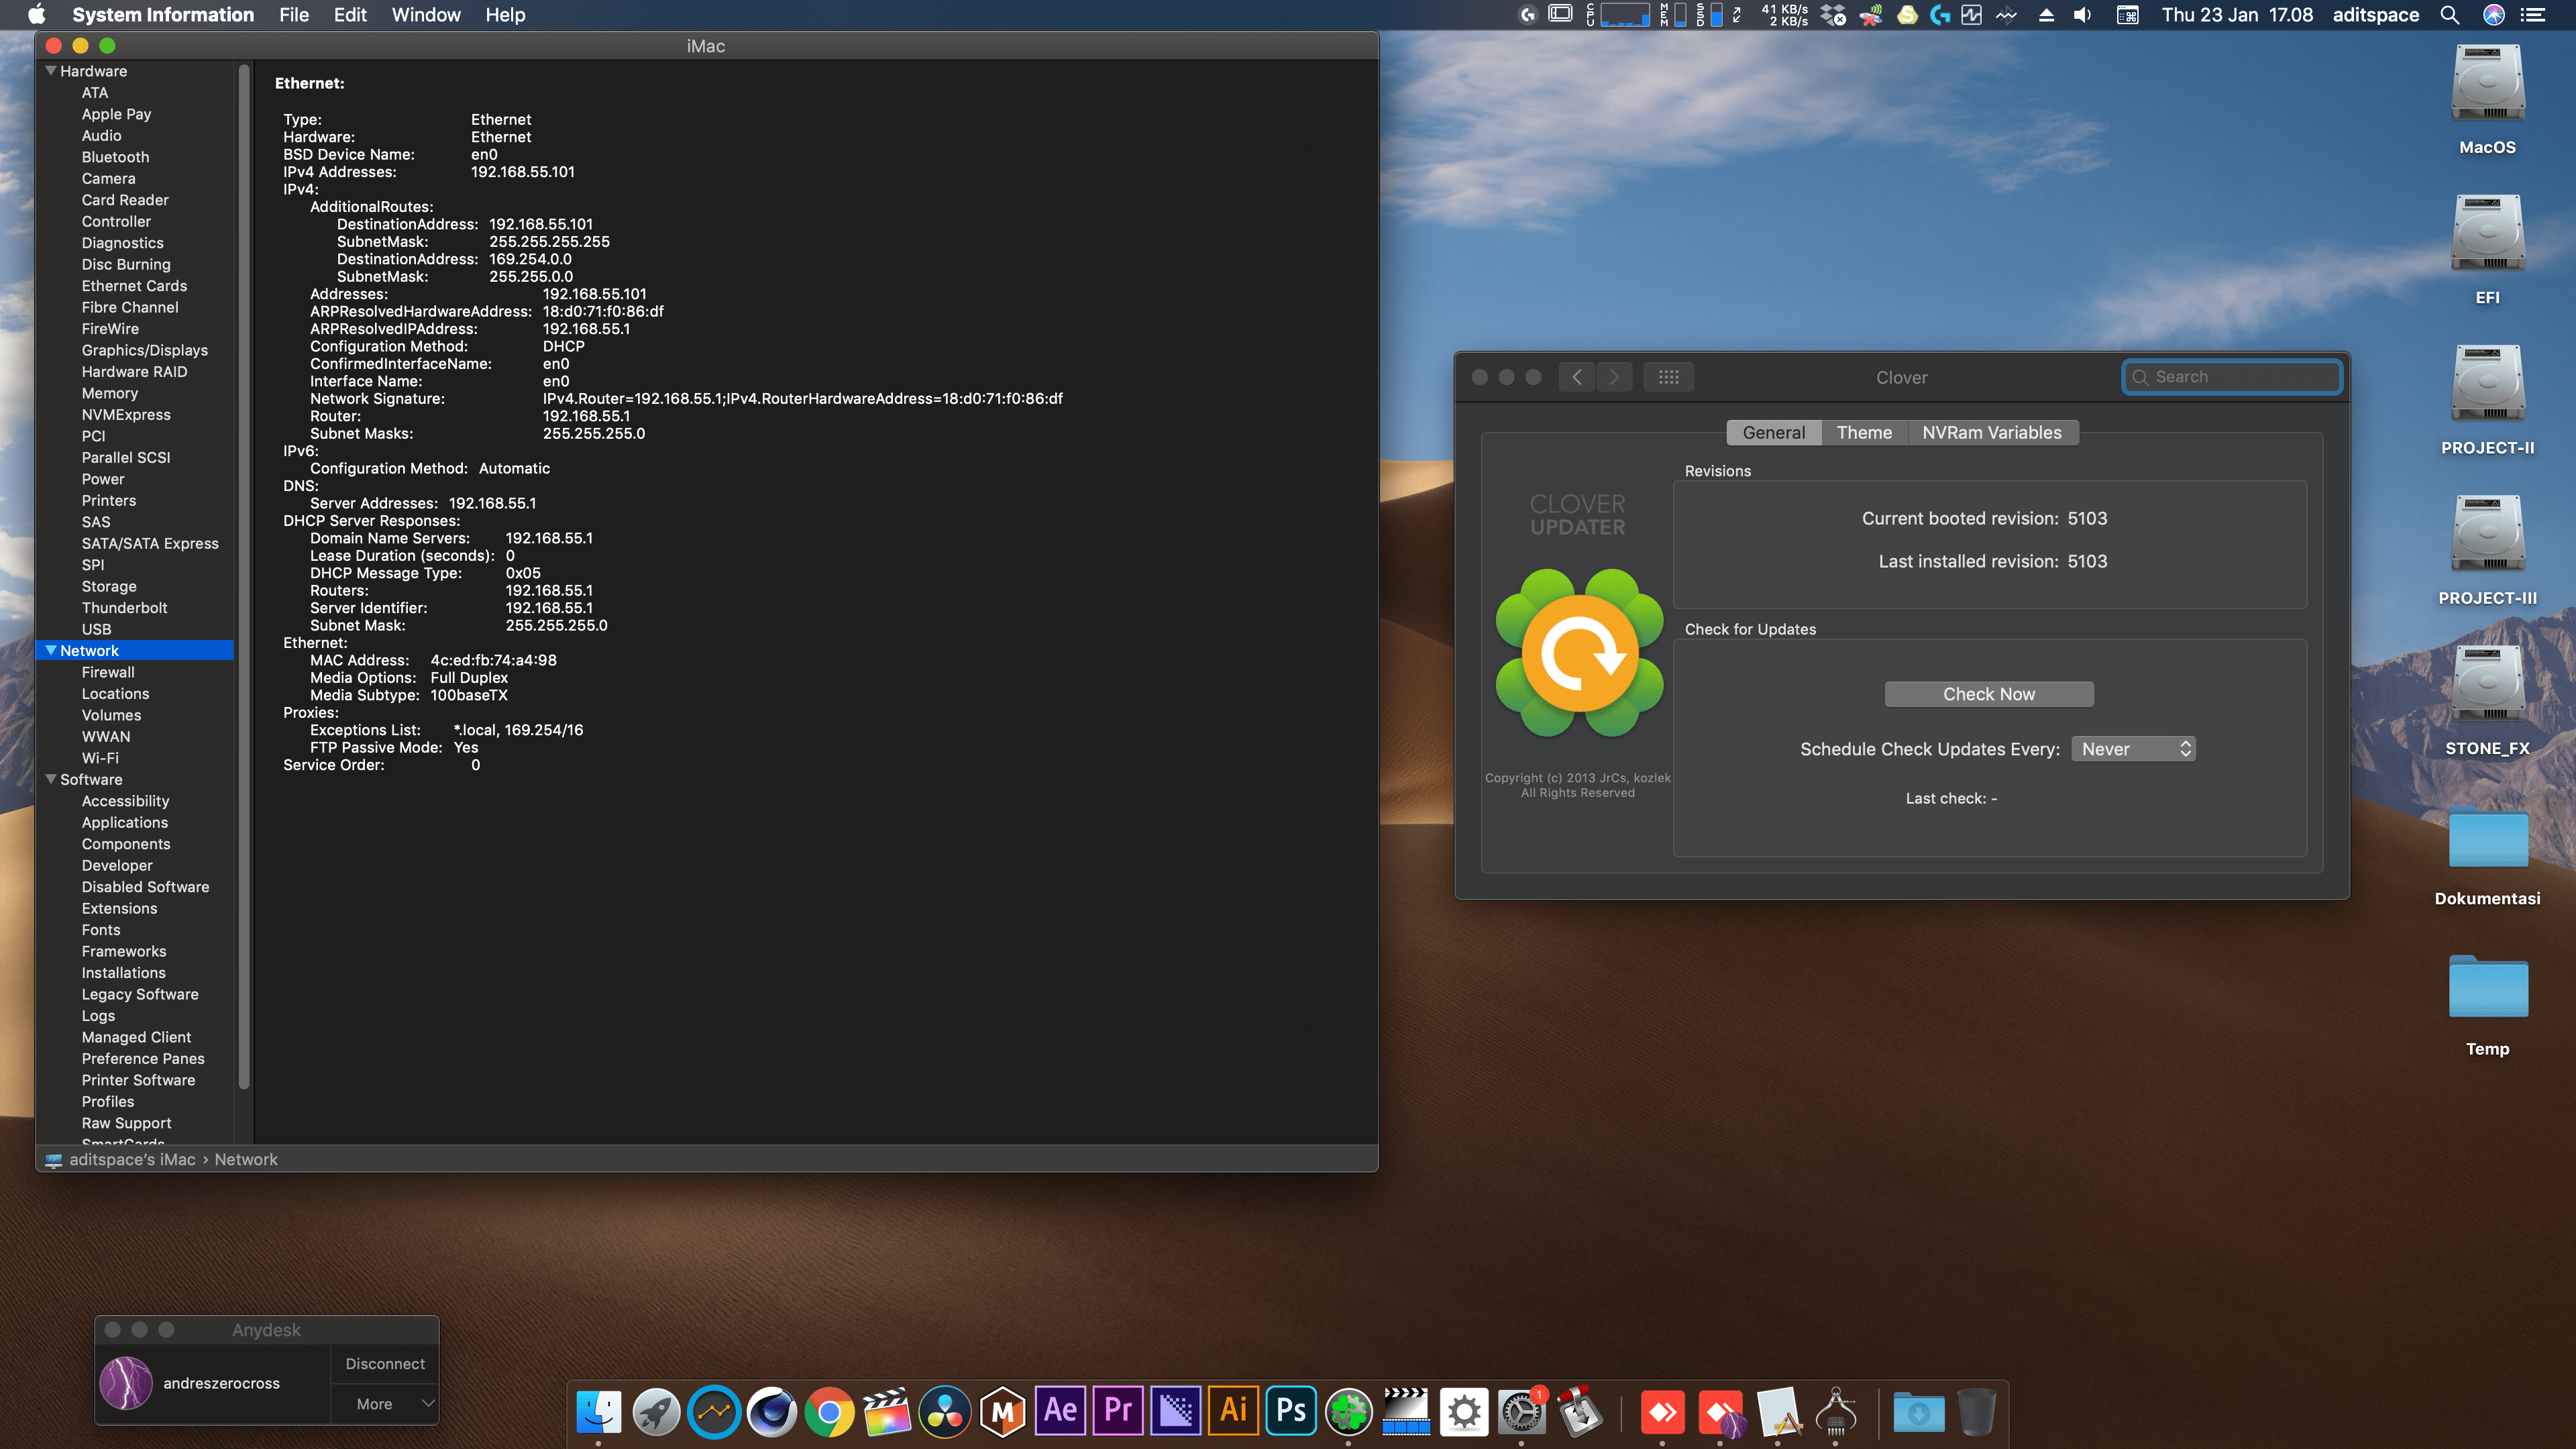Click the Check Now button
The image size is (2576, 1449).
coord(1989,694)
